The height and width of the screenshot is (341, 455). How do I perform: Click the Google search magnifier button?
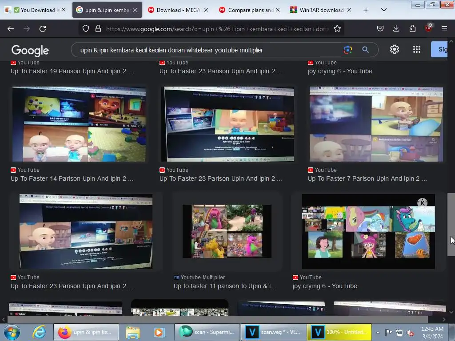pos(365,50)
